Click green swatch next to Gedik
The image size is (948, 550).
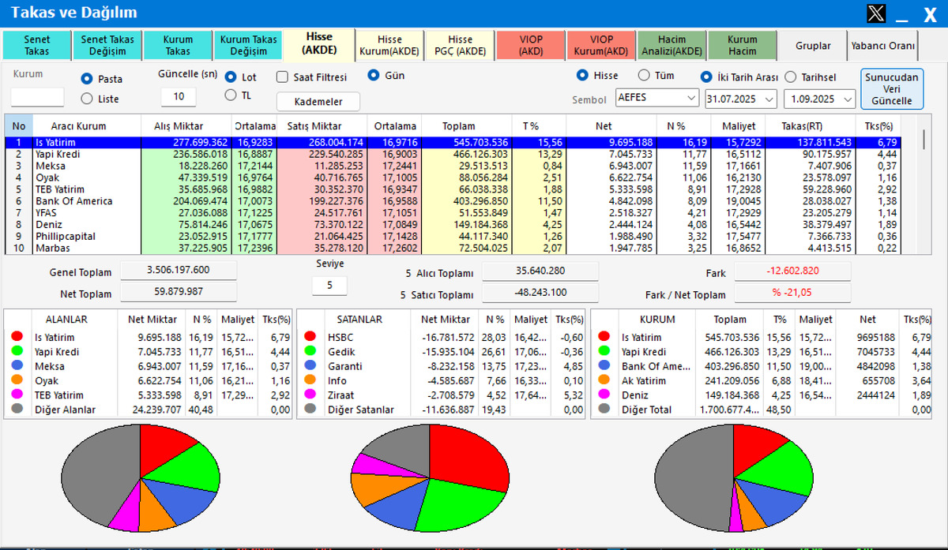[310, 351]
